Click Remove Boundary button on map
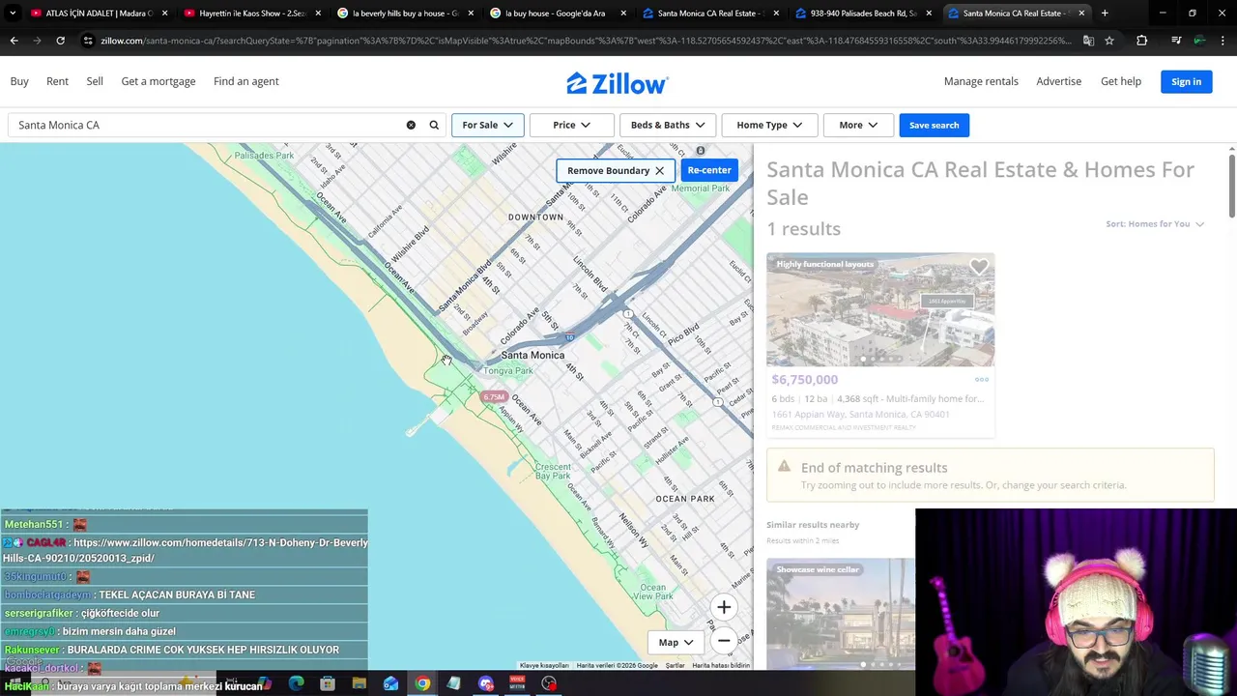Image resolution: width=1237 pixels, height=696 pixels. click(615, 170)
